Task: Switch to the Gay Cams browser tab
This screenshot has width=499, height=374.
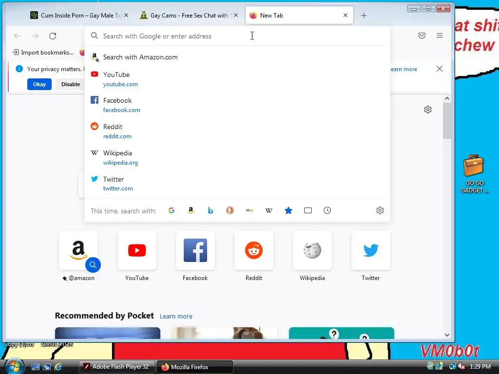Action: (x=190, y=15)
